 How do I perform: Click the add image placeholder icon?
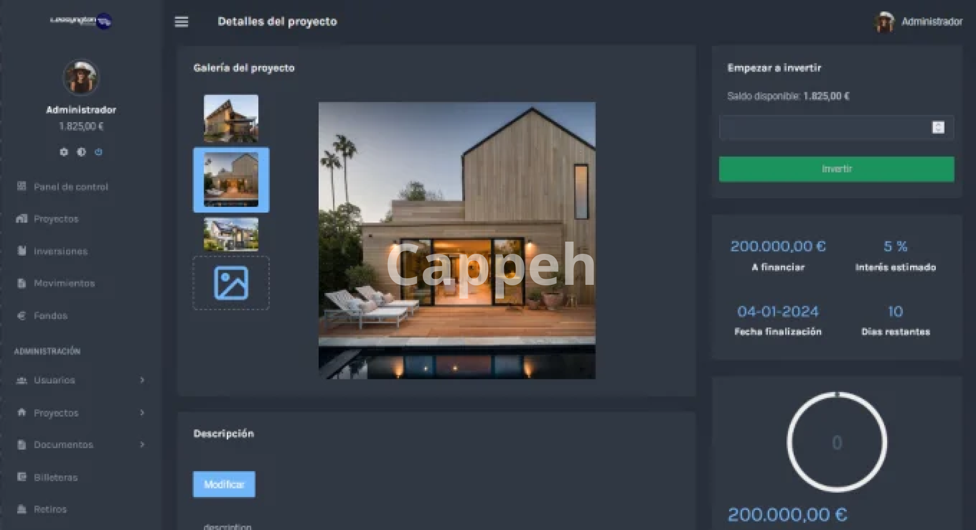coord(231,283)
